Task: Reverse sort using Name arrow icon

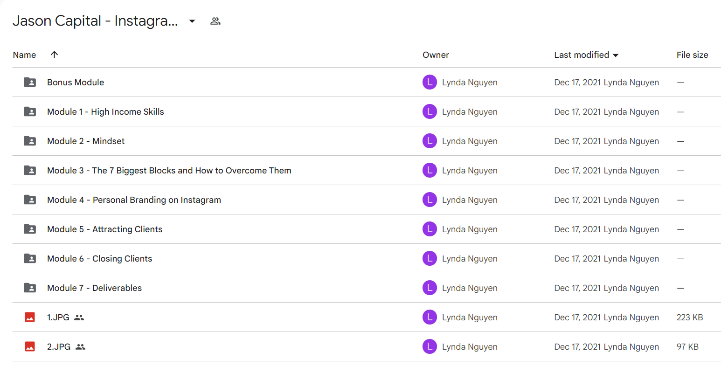Action: 54,55
